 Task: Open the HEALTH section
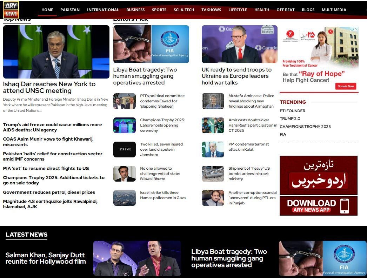[262, 10]
